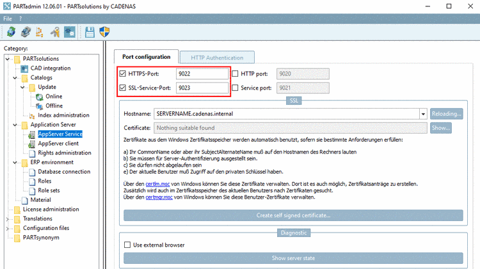Select Database connection in the tree
Screen dimensions: 480x269
[x=64, y=172]
